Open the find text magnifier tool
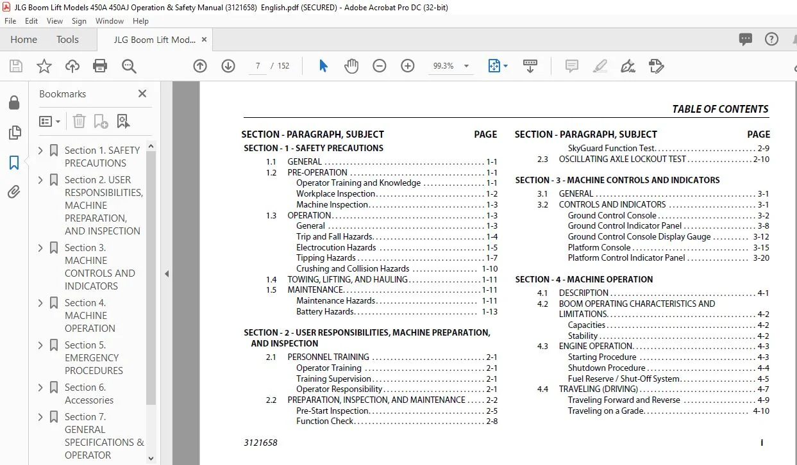The width and height of the screenshot is (797, 465). click(129, 66)
